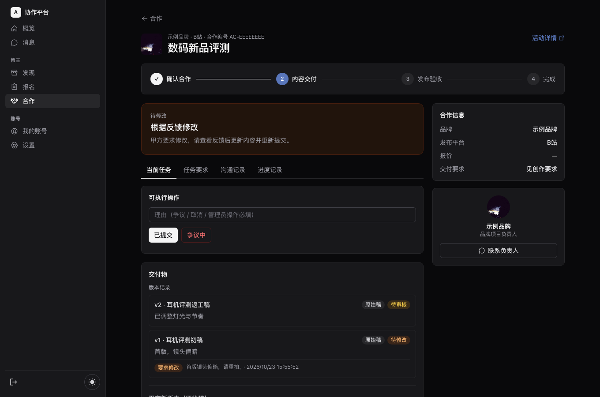Click the 确认合作 checkmark step icon
Screen dimensions: 600x397
[157, 79]
